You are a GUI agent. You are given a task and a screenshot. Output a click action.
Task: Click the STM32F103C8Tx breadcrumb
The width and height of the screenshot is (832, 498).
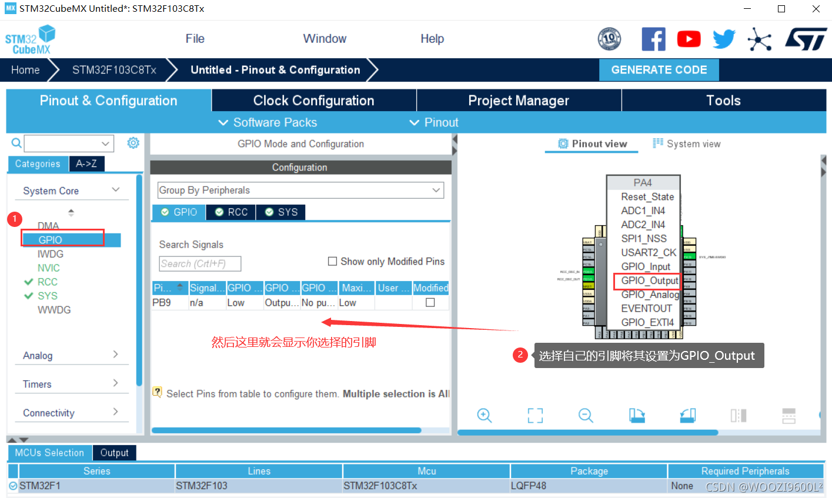tap(114, 70)
